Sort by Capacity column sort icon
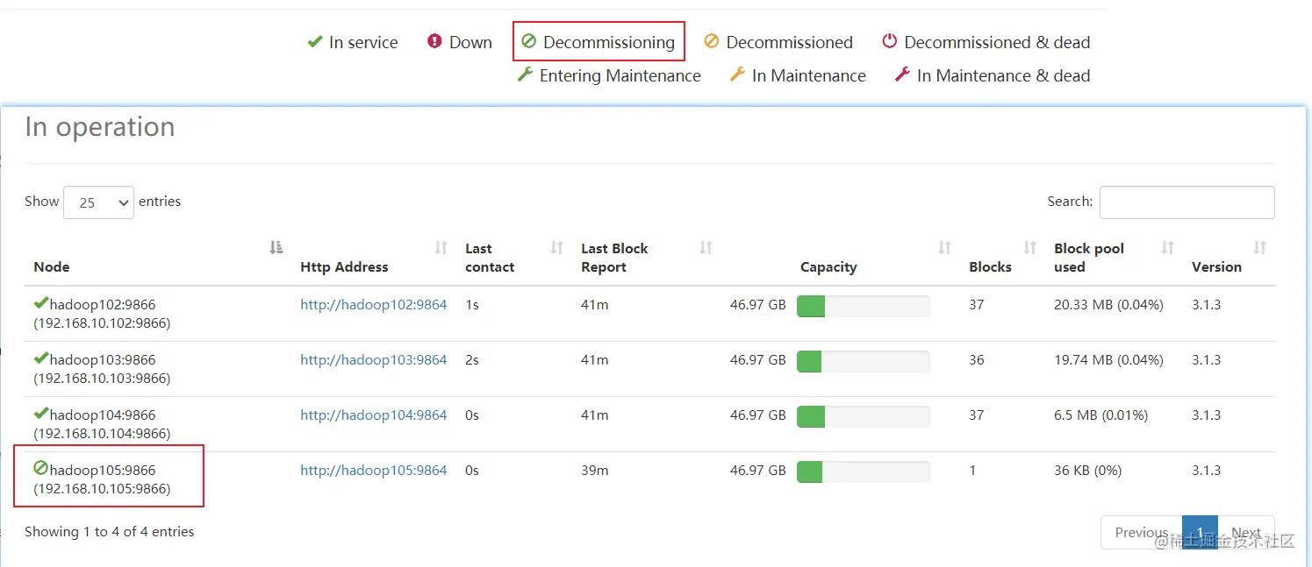Image resolution: width=1312 pixels, height=567 pixels. tap(944, 248)
